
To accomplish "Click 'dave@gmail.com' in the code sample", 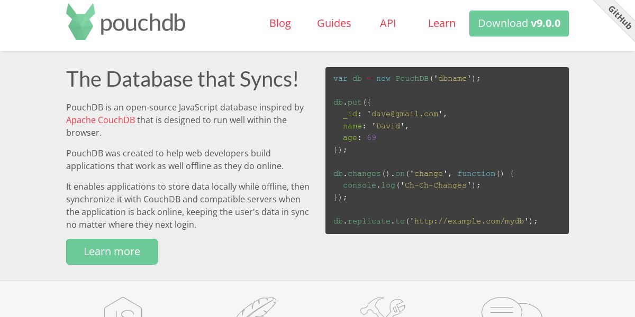I will tap(405, 114).
